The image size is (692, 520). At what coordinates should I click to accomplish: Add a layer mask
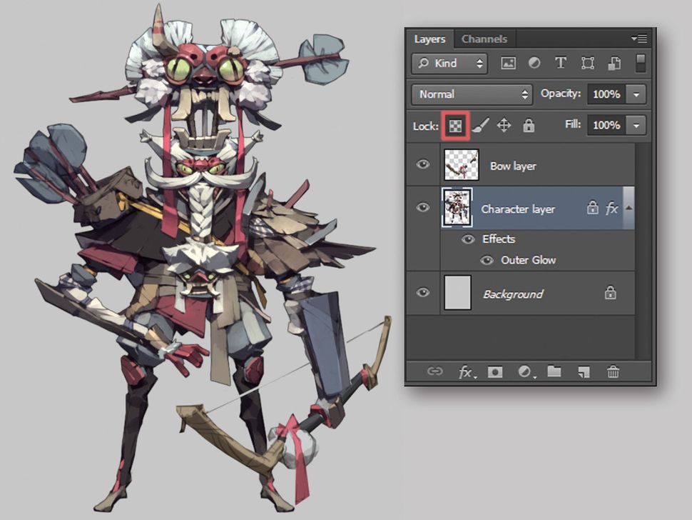point(496,371)
